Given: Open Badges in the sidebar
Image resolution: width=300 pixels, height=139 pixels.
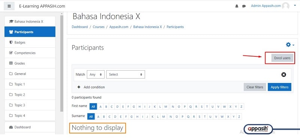Looking at the screenshot, I should [x=30, y=42].
